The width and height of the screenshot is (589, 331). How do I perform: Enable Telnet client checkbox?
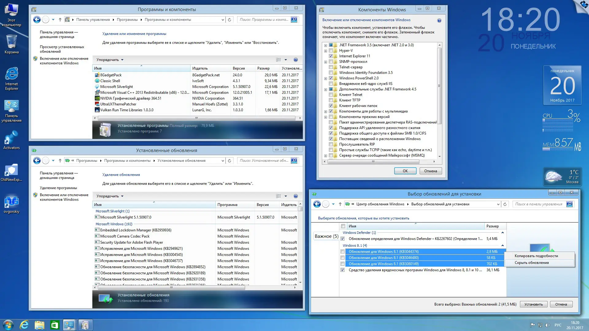coord(331,95)
